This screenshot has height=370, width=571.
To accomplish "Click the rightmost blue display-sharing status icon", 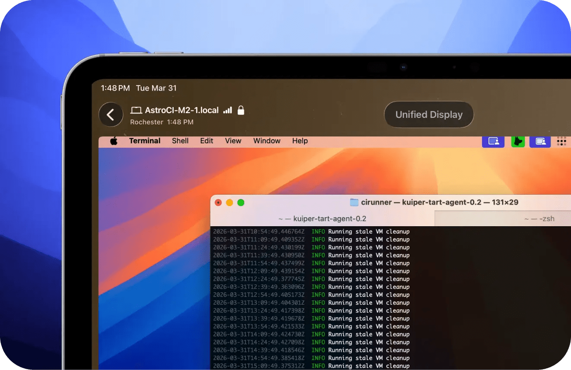I will tap(540, 141).
